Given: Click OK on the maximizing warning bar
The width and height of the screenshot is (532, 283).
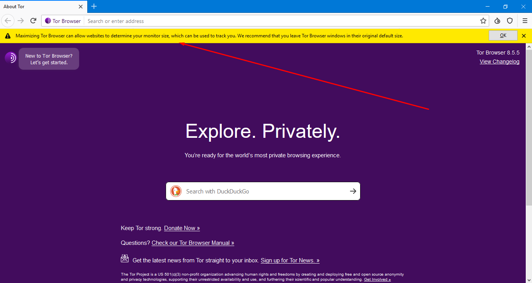Looking at the screenshot, I should [503, 35].
